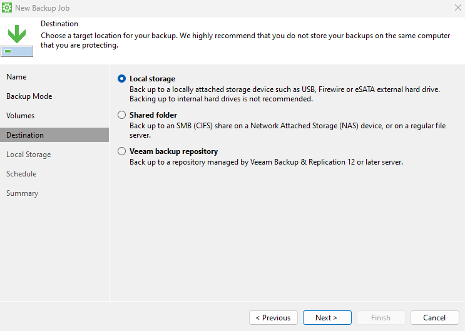Close the New Backup Job dialog
Viewport: 465px width, 331px height.
pyautogui.click(x=457, y=9)
